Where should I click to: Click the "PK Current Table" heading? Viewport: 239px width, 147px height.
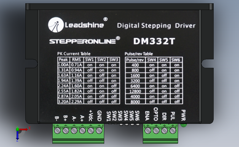click(x=74, y=54)
